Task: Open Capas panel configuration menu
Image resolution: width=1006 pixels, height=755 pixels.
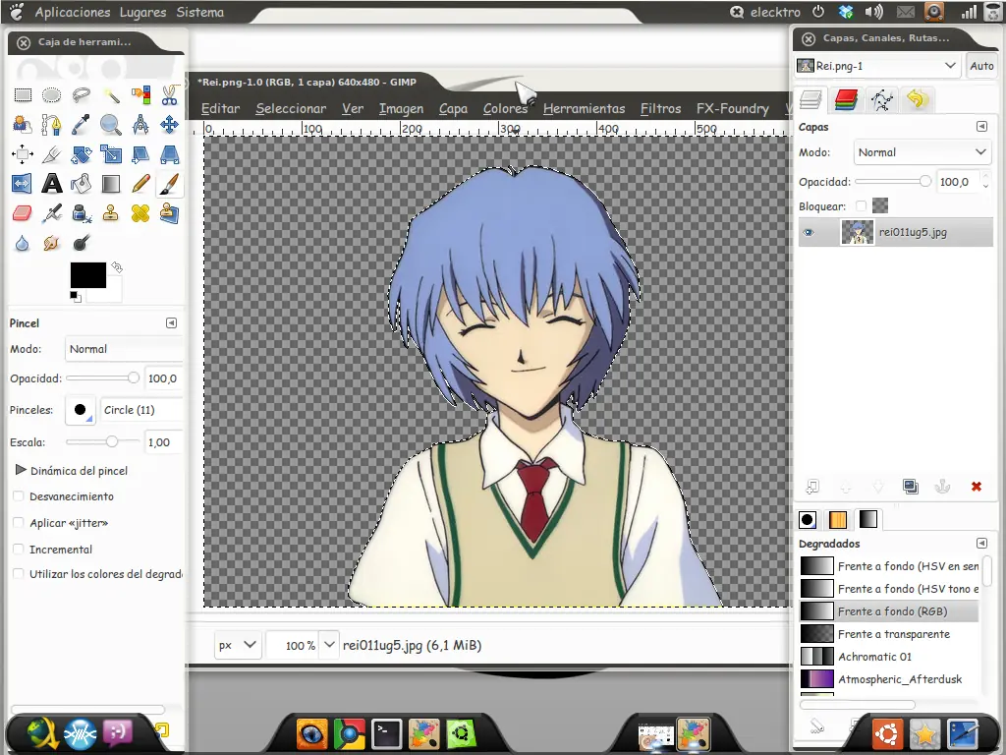Action: (x=981, y=127)
